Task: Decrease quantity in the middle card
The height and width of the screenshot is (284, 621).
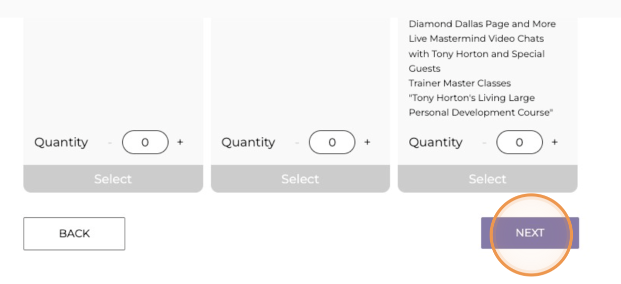Action: pos(297,142)
